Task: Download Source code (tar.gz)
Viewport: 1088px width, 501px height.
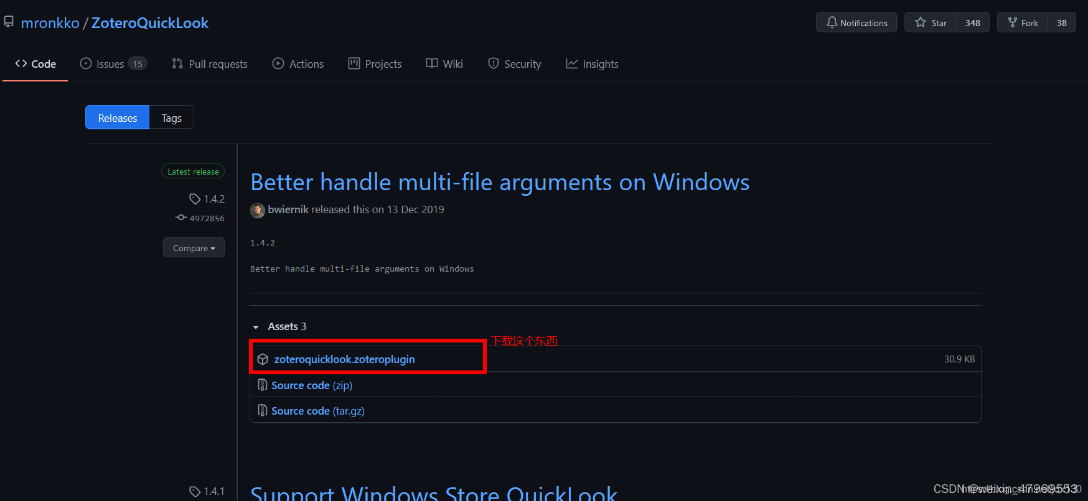Action: [318, 411]
